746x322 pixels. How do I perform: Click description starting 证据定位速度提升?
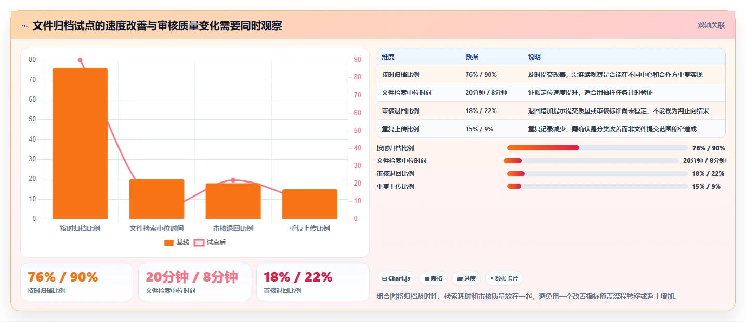tap(590, 93)
